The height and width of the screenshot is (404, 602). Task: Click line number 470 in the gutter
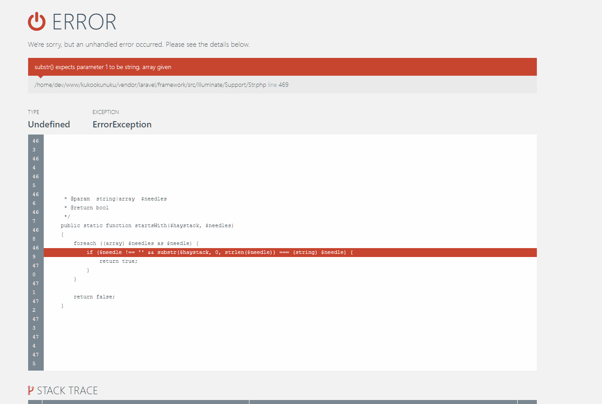pos(35,269)
